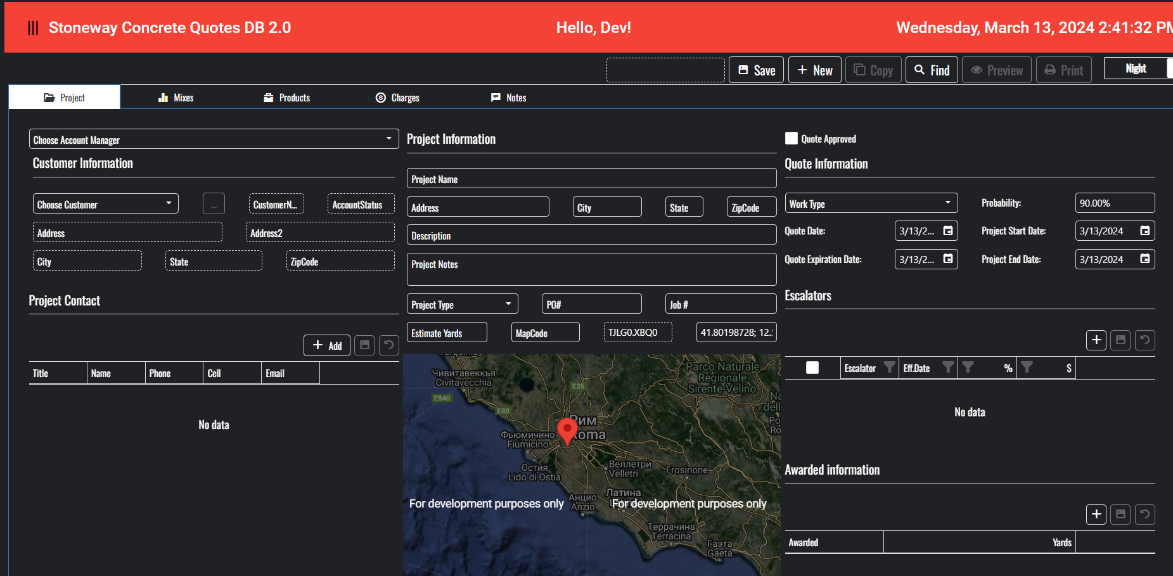Click the red map marker pin
1173x576 pixels.
pos(567,430)
